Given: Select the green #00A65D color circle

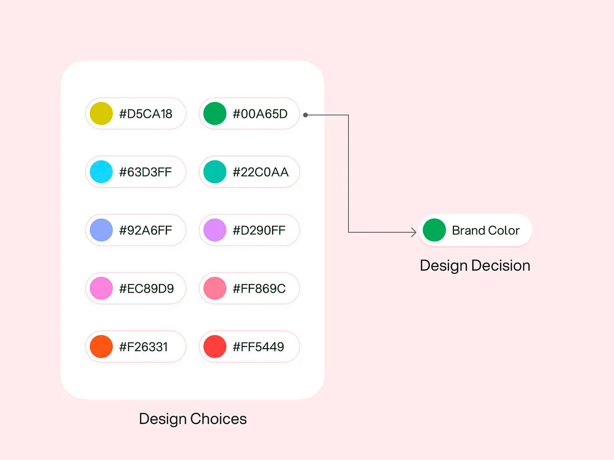Looking at the screenshot, I should tap(215, 113).
